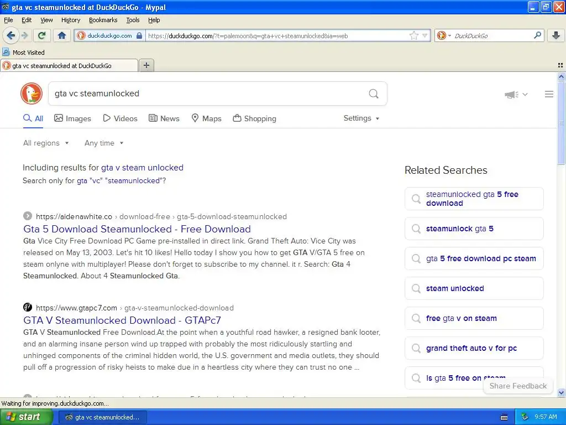Open a new tab with the plus button
This screenshot has height=425, width=566.
tap(146, 65)
